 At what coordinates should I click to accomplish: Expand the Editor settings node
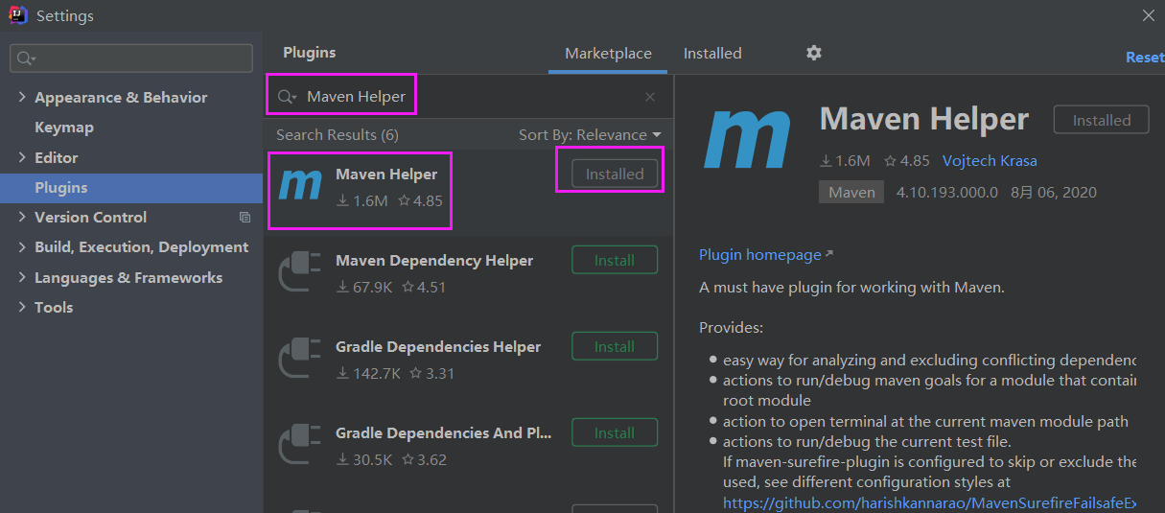click(x=23, y=157)
